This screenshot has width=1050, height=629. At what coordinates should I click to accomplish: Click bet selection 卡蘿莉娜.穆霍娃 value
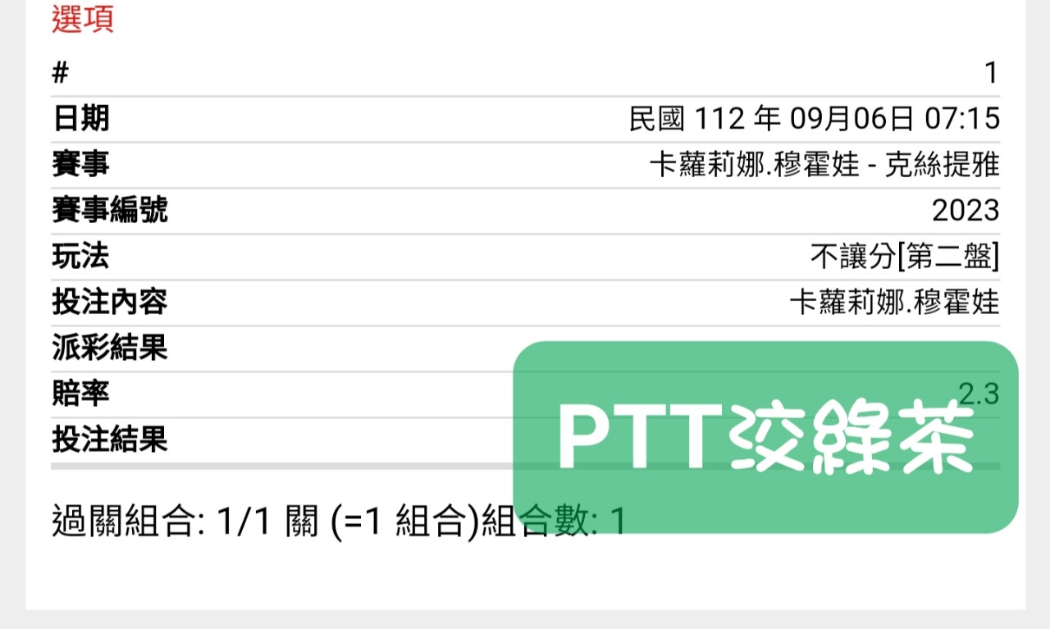tap(894, 303)
